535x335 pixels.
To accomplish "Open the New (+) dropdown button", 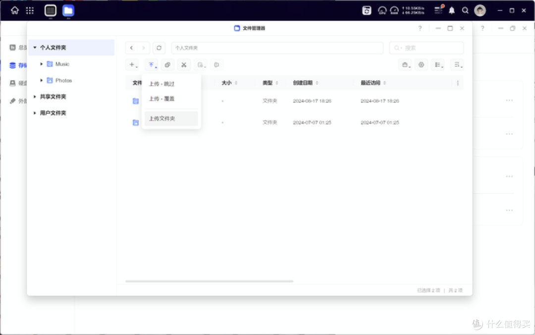I will point(133,65).
